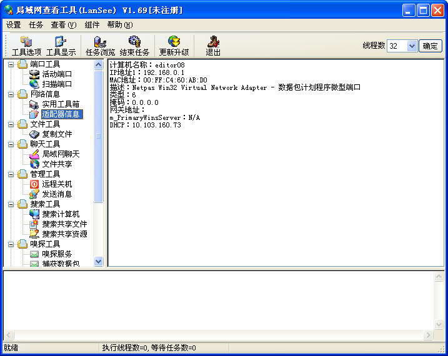The image size is (448, 356).
Task: Click the tree panel scroll down arrow
Action: coord(98,262)
